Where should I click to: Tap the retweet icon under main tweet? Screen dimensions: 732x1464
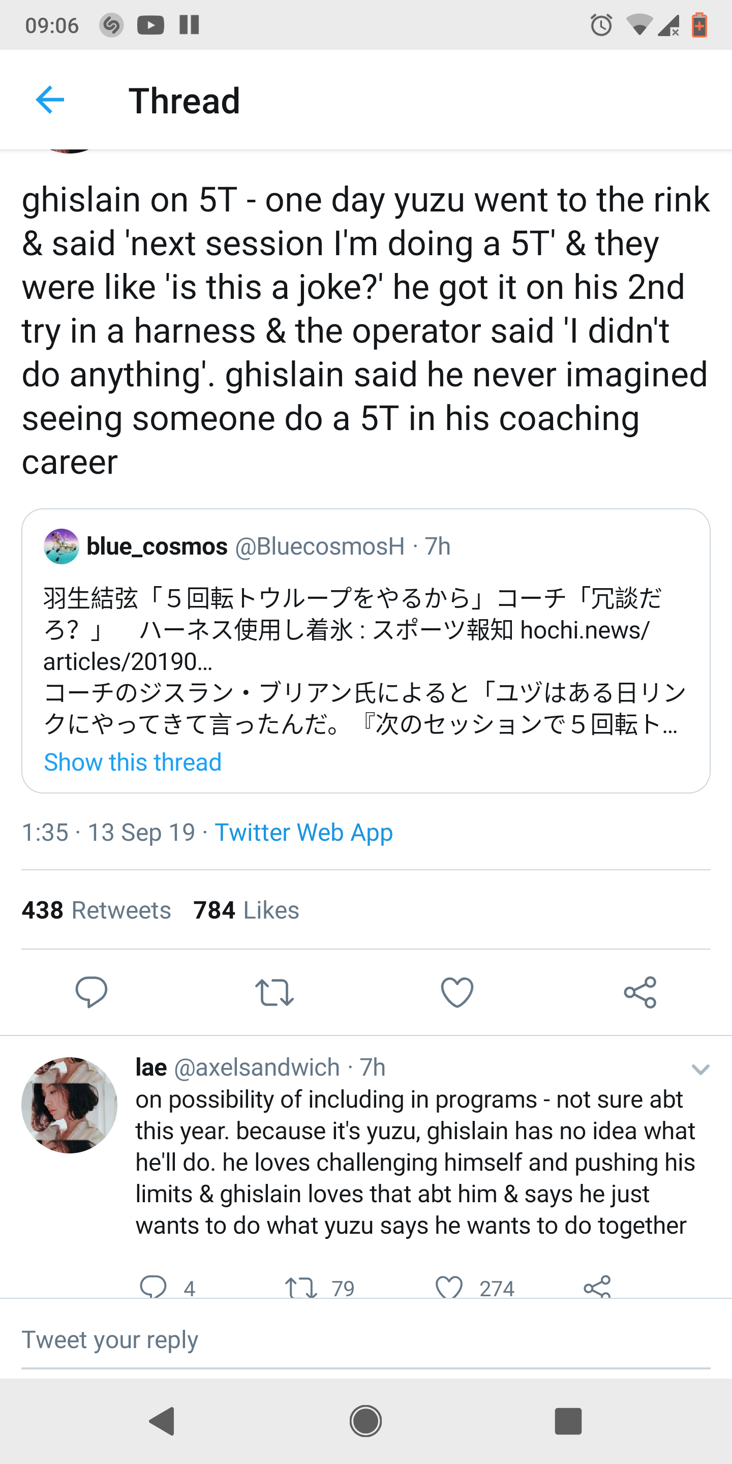click(x=274, y=992)
